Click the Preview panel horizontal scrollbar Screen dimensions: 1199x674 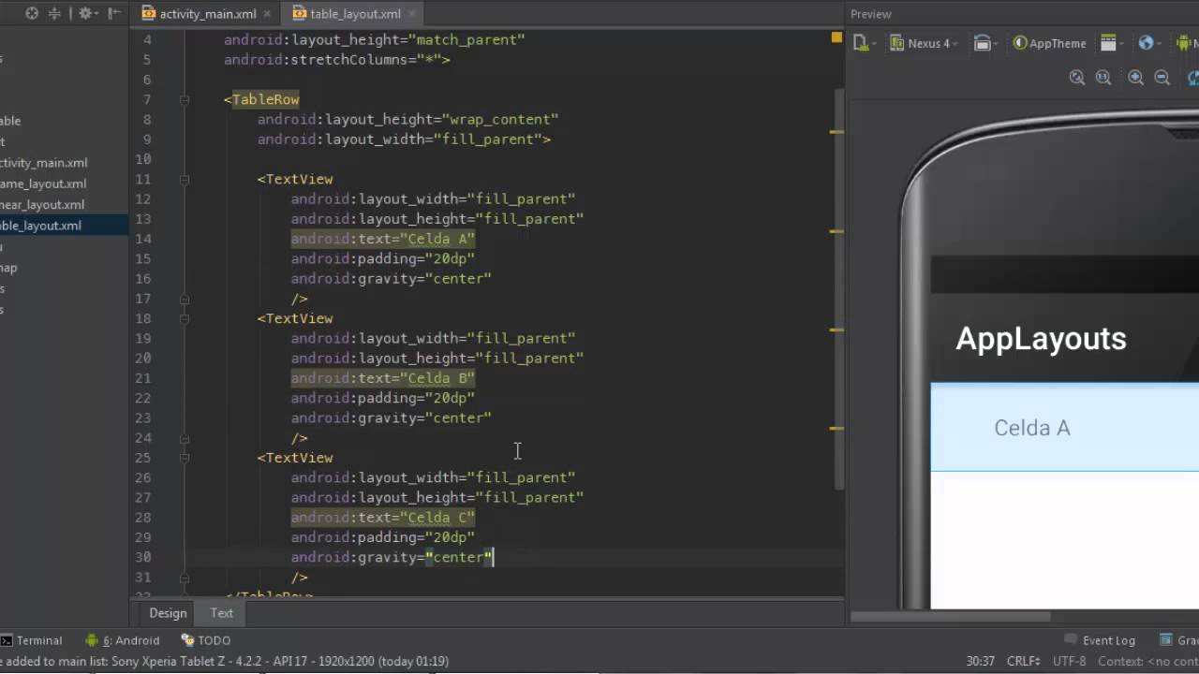(x=950, y=617)
